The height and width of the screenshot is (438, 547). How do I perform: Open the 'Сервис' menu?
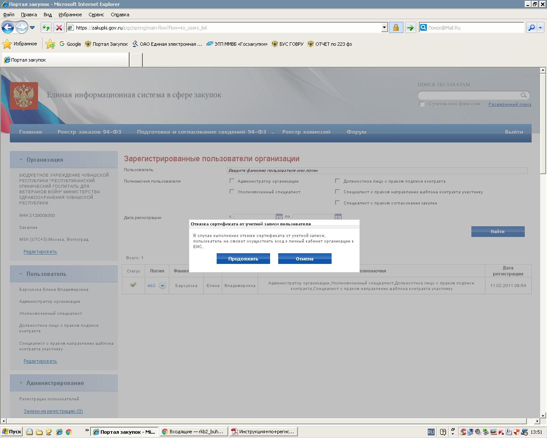coord(96,15)
